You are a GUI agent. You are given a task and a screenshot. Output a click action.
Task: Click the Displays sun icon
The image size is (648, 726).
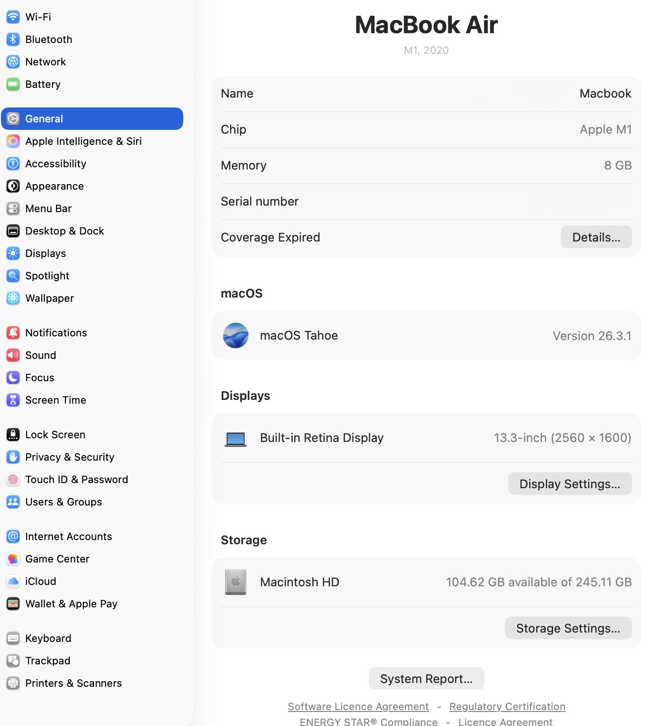pyautogui.click(x=13, y=253)
